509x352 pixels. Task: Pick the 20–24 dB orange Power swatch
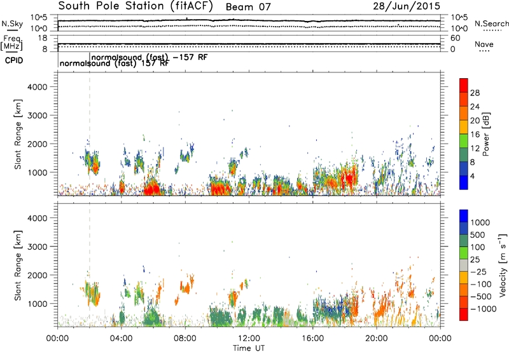[464, 114]
